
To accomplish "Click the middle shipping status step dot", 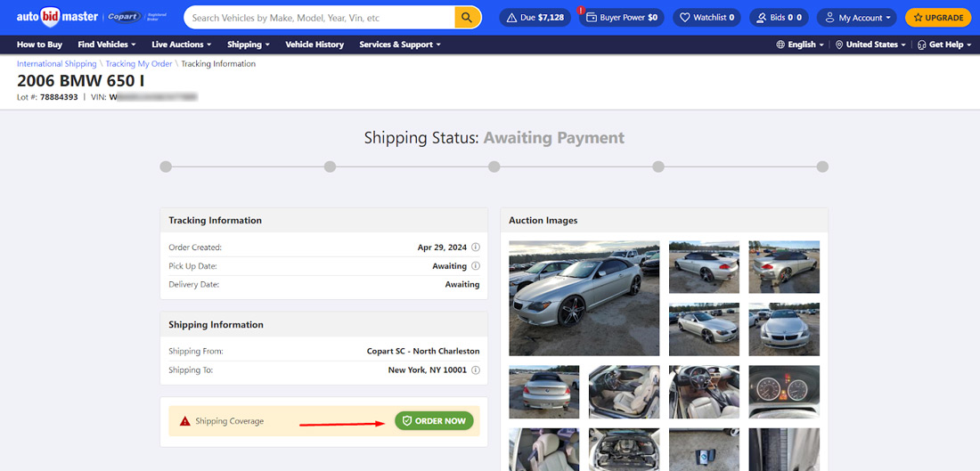I will 494,166.
